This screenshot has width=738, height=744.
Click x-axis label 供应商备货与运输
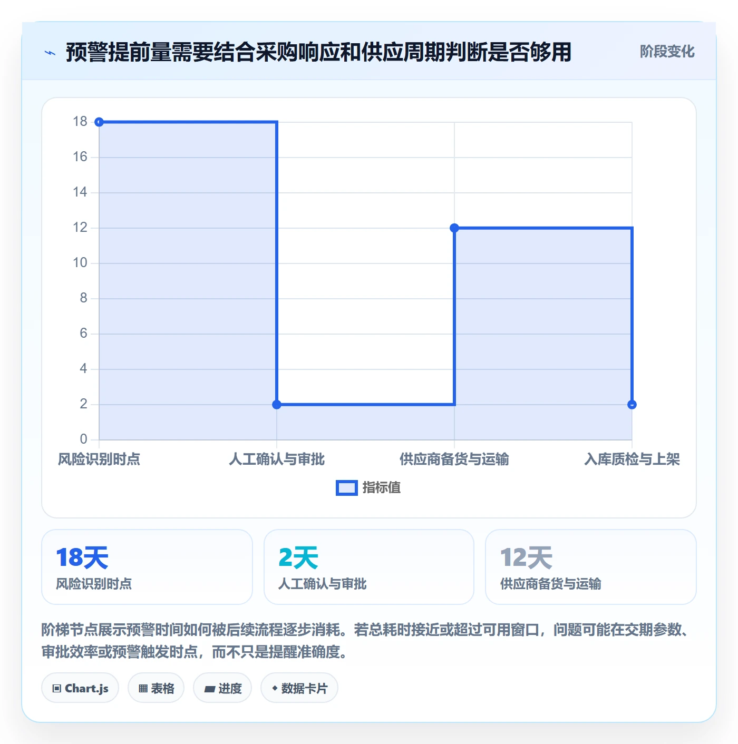click(x=454, y=459)
